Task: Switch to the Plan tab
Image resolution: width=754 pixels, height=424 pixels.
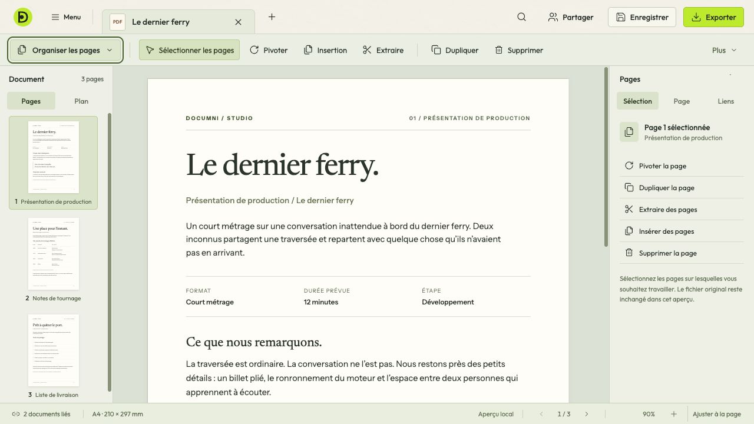Action: click(x=81, y=101)
